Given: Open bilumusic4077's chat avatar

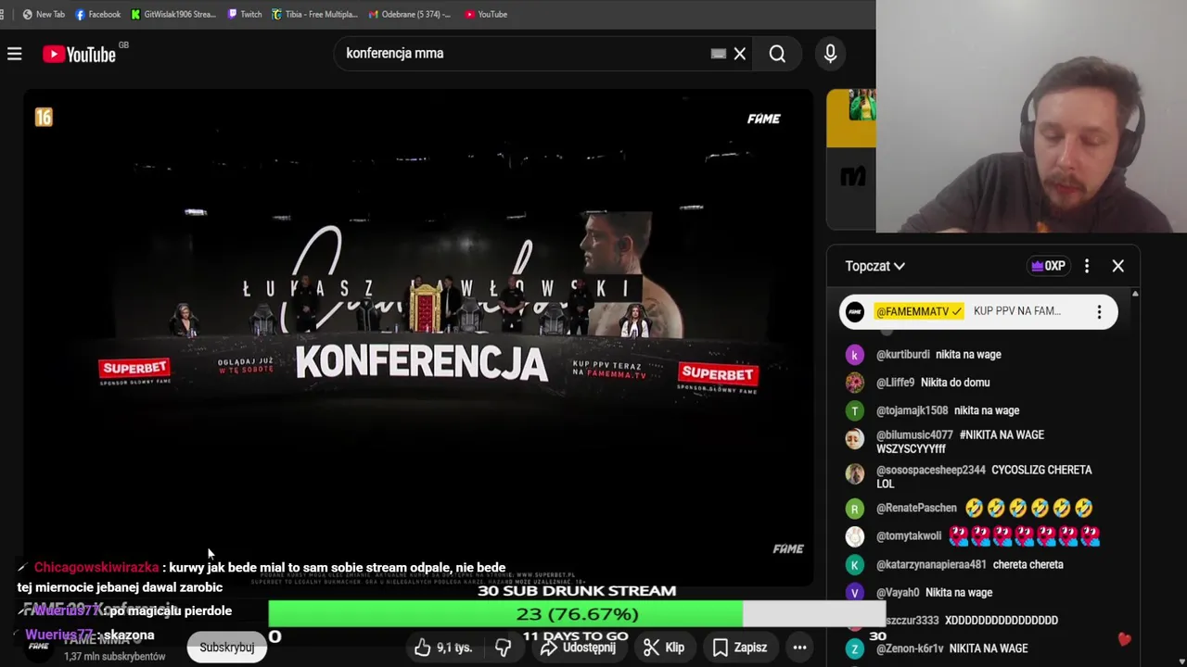Looking at the screenshot, I should [x=855, y=438].
